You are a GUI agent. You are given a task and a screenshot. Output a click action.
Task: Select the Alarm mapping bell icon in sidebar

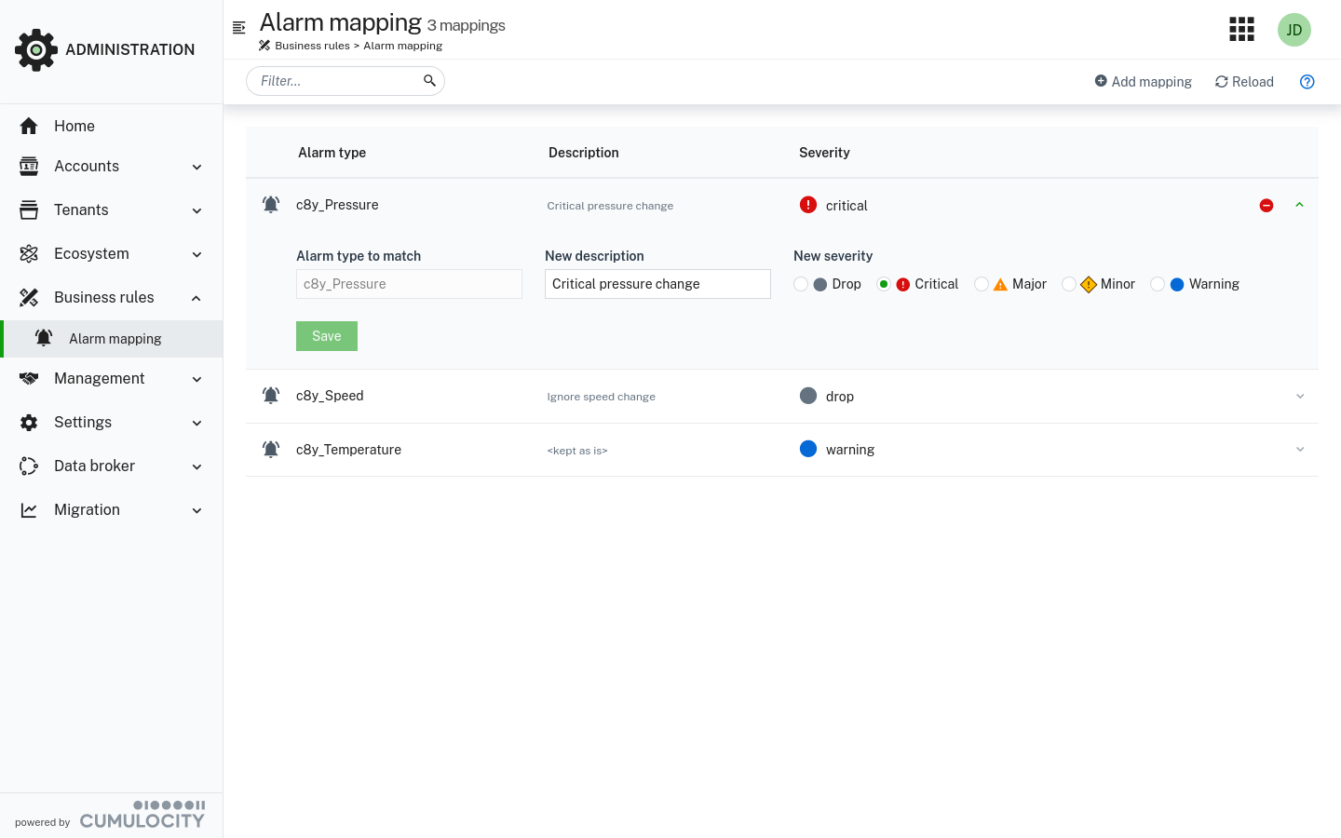(x=44, y=338)
